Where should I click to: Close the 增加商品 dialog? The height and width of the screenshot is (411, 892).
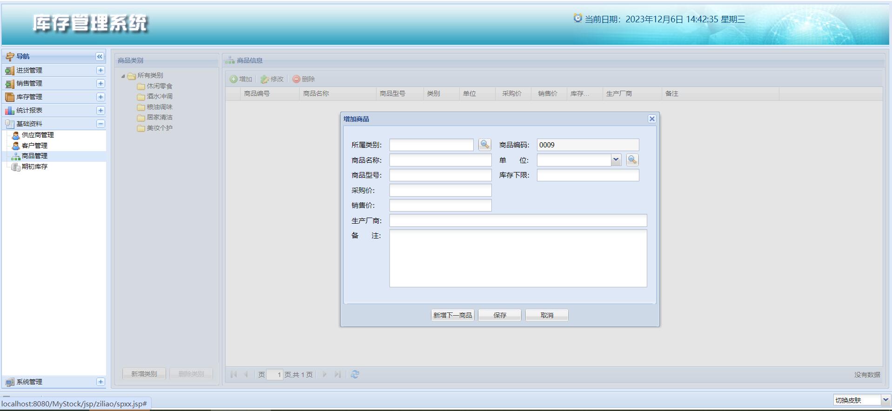(652, 119)
